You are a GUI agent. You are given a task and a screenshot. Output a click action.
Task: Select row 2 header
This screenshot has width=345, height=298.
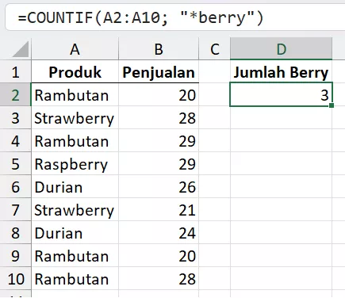click(15, 95)
